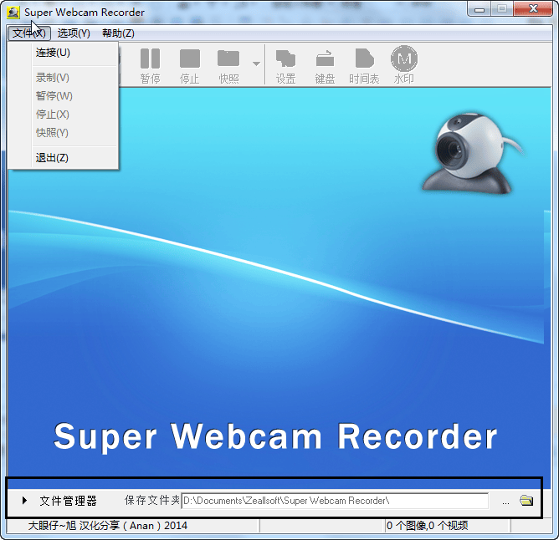Open the 帮助(Z) menu

(x=118, y=33)
